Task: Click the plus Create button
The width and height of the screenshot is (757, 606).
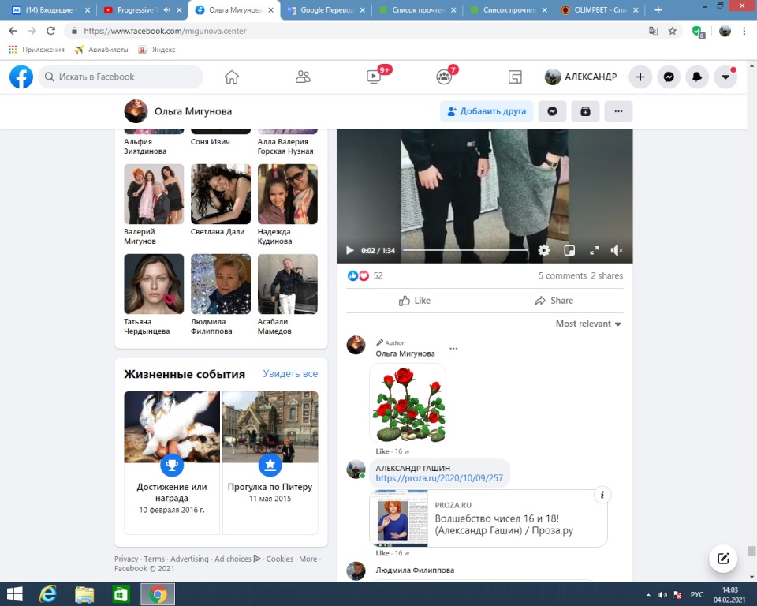Action: [x=640, y=77]
